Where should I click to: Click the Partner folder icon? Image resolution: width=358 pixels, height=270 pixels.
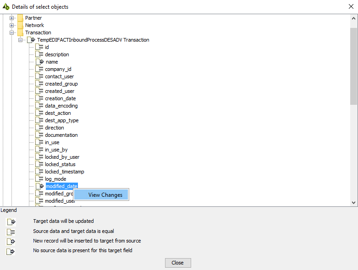pos(20,18)
